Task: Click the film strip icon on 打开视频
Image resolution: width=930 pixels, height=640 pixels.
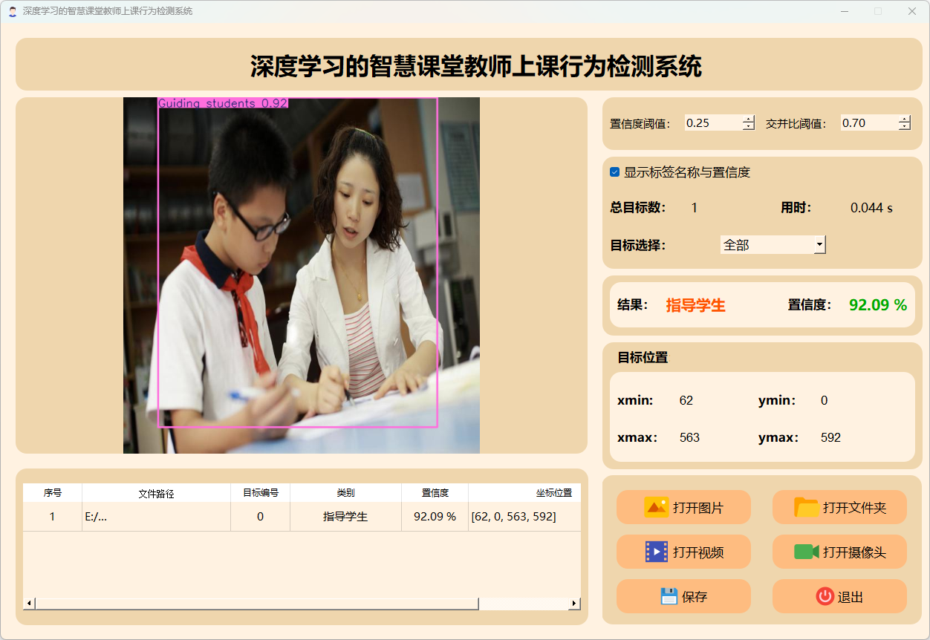Action: [x=657, y=552]
